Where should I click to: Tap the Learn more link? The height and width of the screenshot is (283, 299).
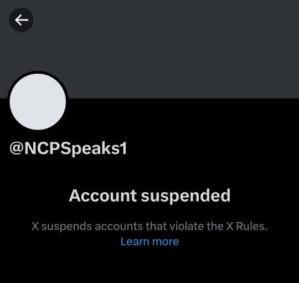149,241
